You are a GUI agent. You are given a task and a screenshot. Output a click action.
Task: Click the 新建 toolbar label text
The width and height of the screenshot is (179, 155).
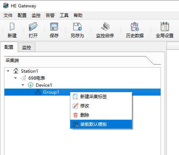tap(12, 36)
